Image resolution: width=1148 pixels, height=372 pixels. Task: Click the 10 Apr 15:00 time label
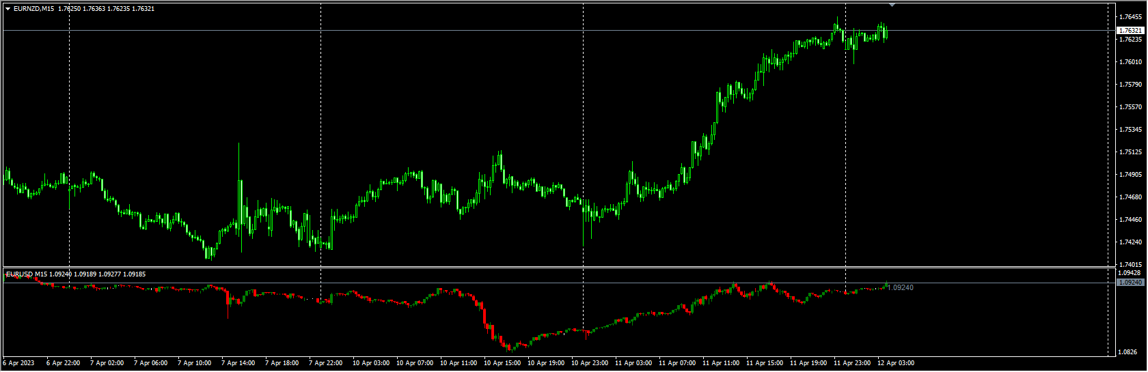[502, 363]
